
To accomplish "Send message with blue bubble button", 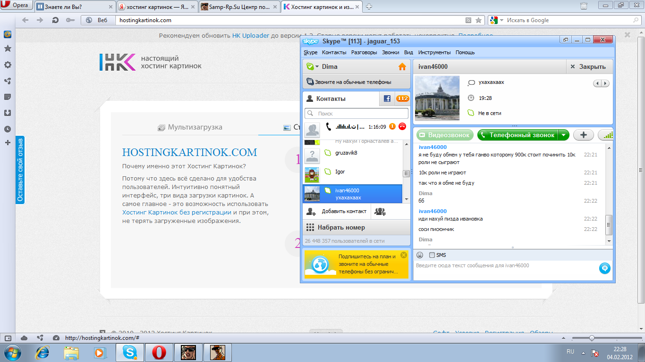I will coord(604,268).
